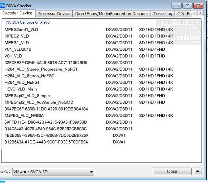208x184 pixels.
Task: Select the VC1_VLD2010 decoder row
Action: [x=18, y=50]
